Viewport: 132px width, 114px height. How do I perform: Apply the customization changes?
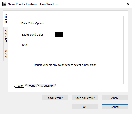coord(115,98)
